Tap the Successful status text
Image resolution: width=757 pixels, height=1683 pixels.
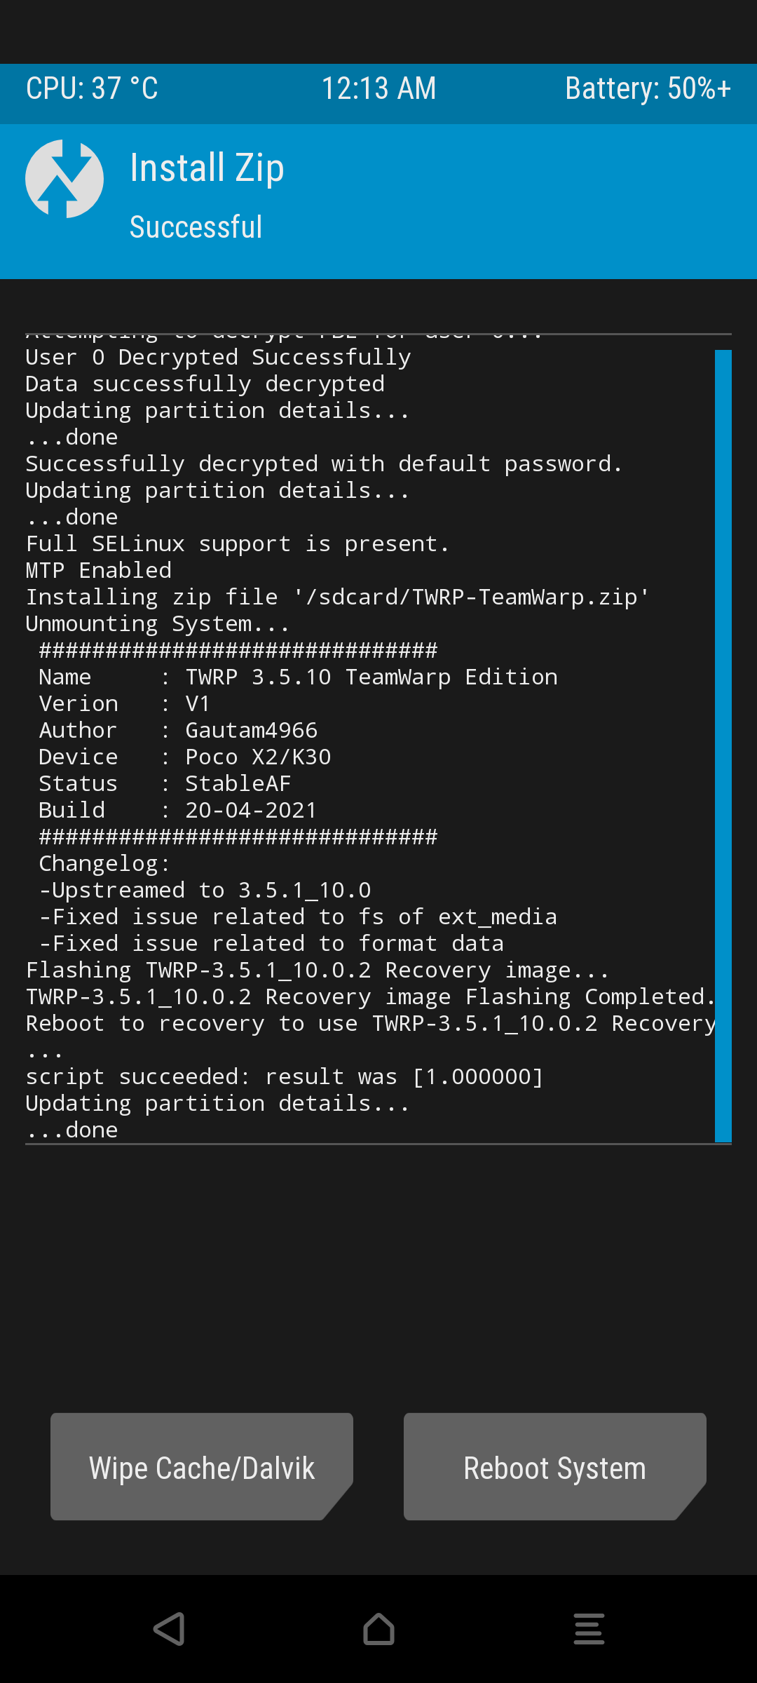(196, 227)
